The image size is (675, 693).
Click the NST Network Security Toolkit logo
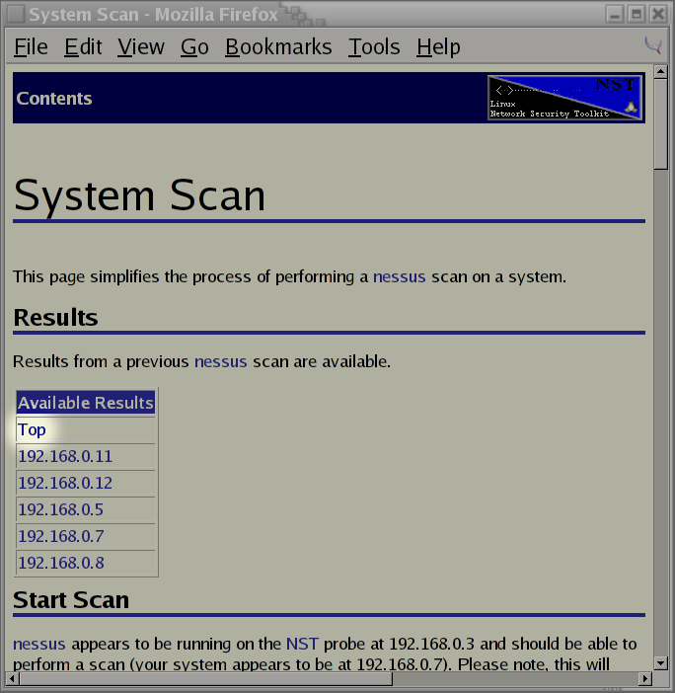(x=564, y=98)
